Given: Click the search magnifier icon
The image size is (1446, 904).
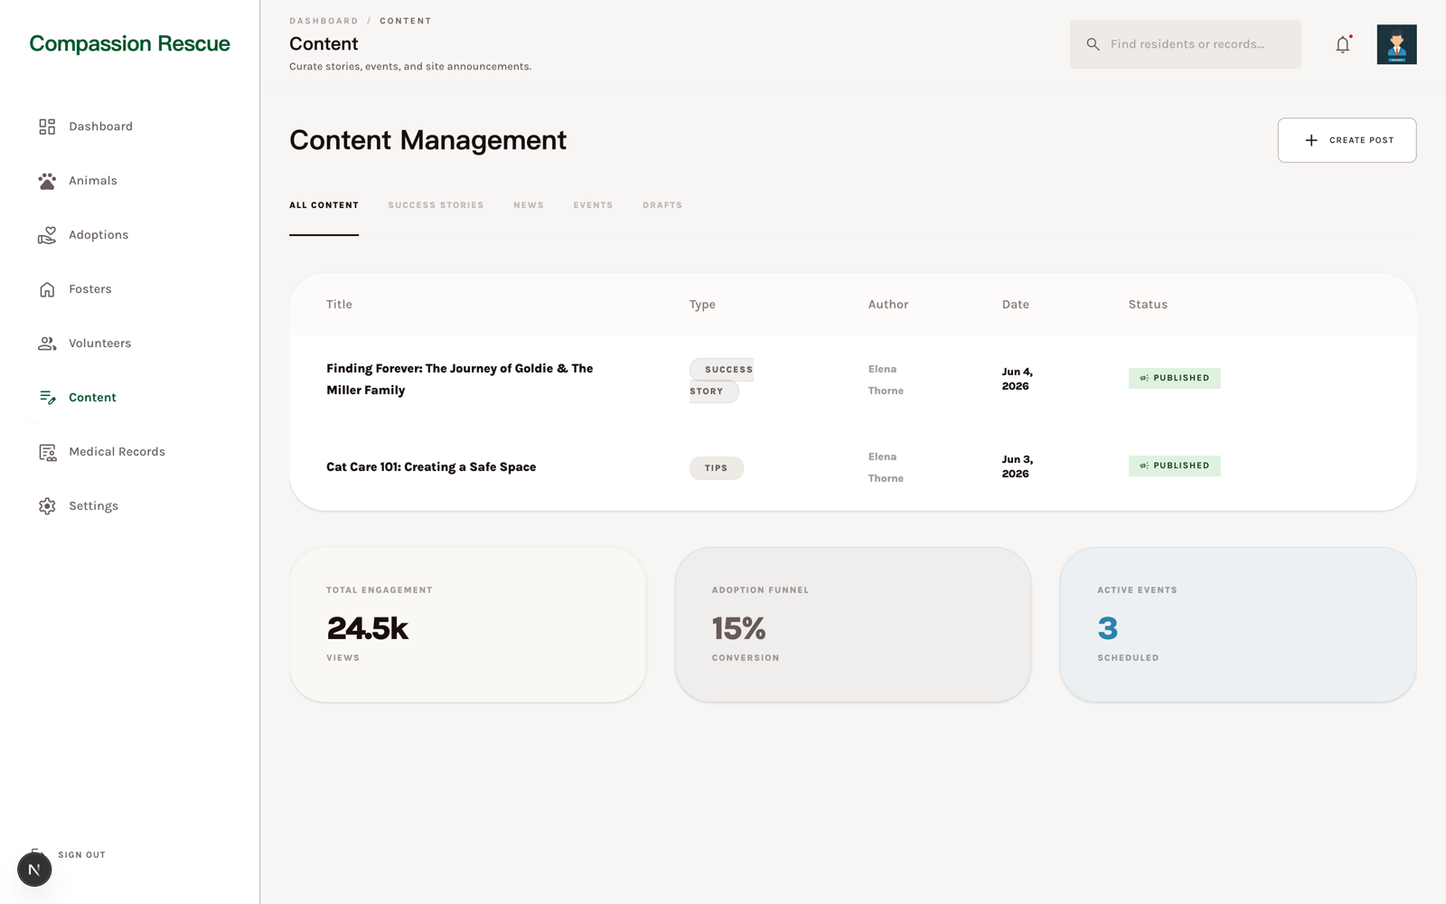Looking at the screenshot, I should tap(1093, 44).
